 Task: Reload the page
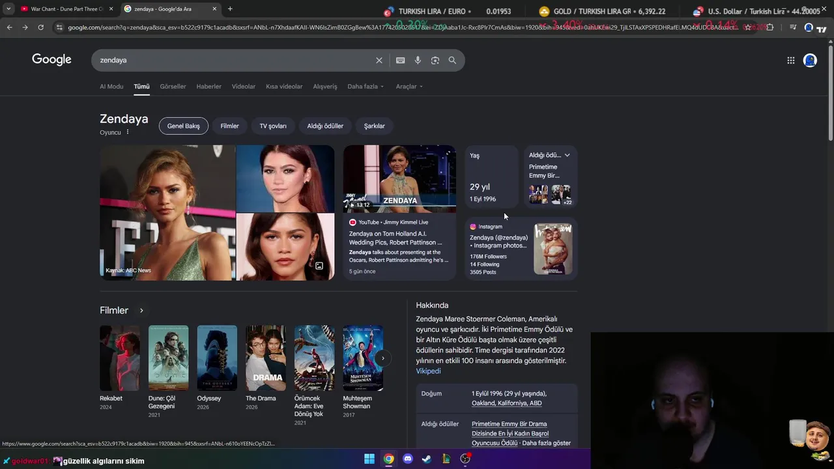coord(40,27)
